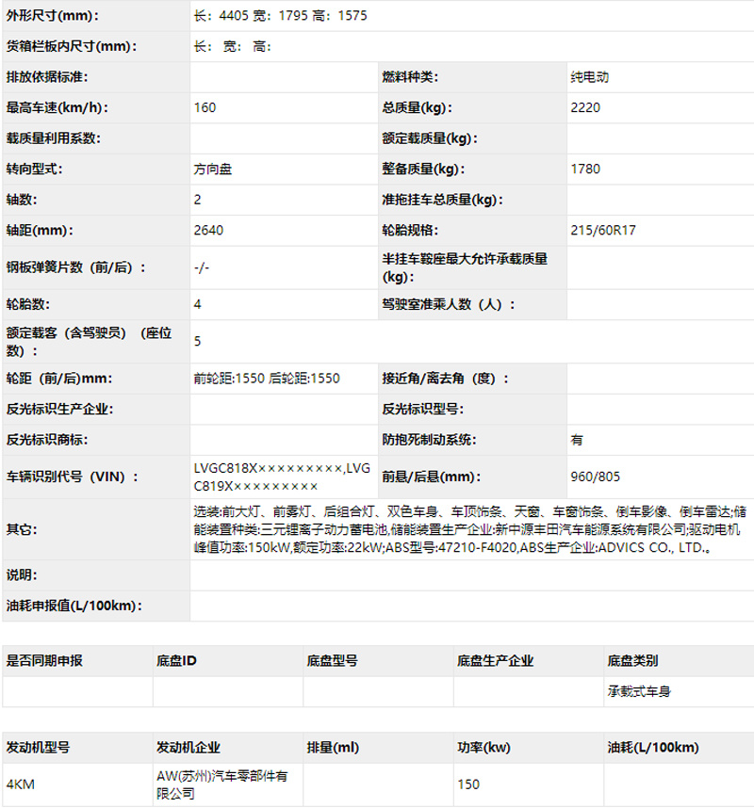Select the 底盘型号 column header

[332, 661]
